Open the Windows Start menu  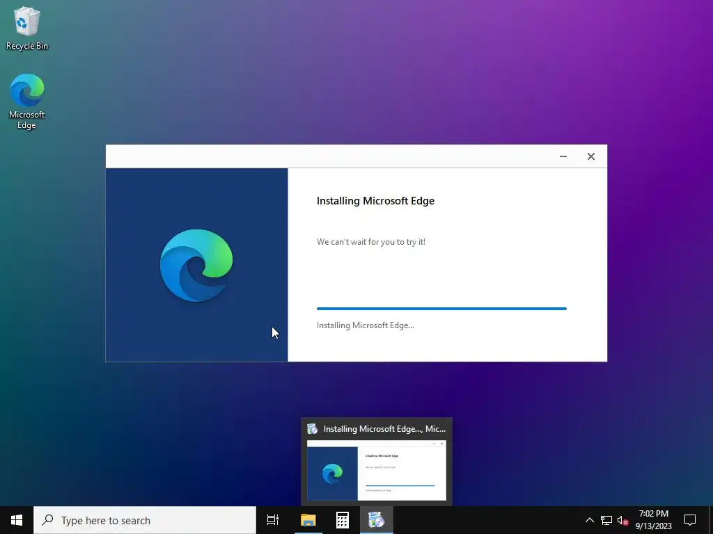[x=17, y=520]
